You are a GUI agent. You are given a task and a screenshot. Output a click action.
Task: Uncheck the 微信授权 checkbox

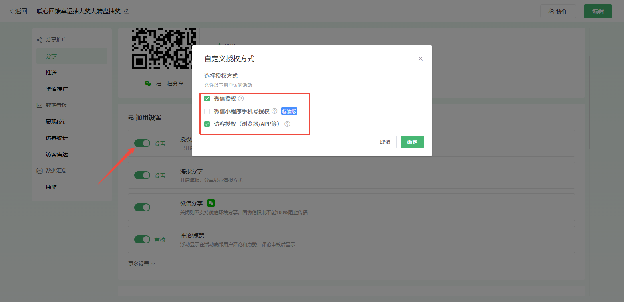(207, 99)
